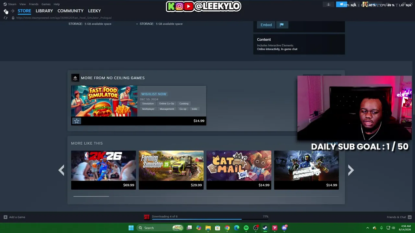Go back with the browser back arrow
The image size is (415, 233).
(x=6, y=11)
